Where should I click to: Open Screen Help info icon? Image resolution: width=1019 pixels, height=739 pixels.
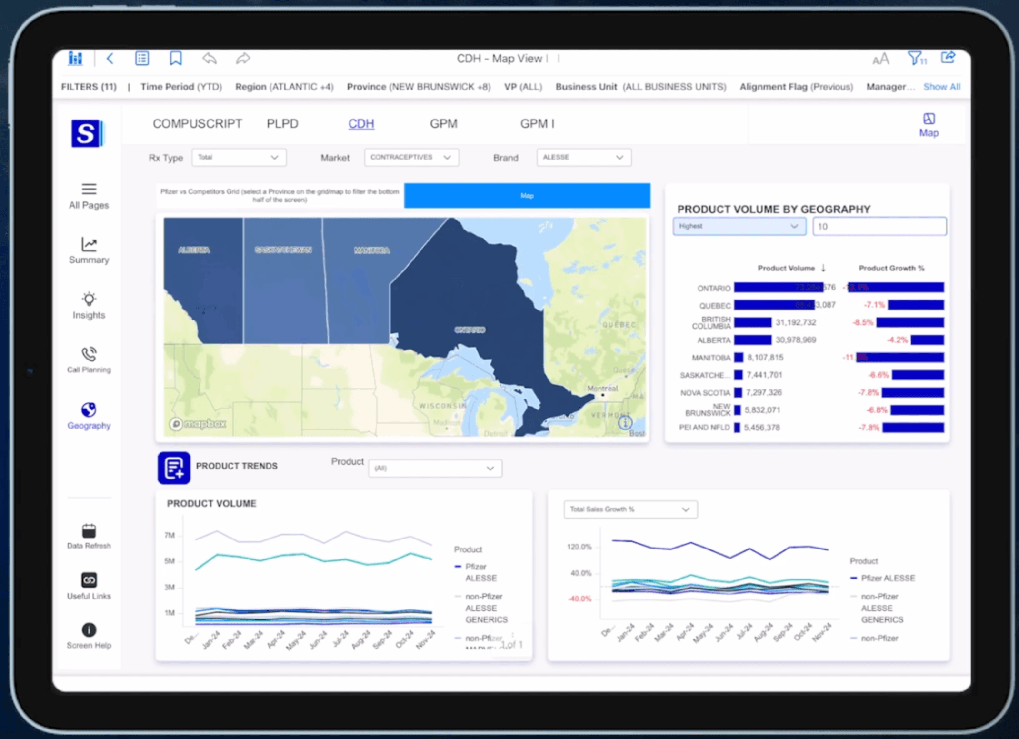pos(89,636)
